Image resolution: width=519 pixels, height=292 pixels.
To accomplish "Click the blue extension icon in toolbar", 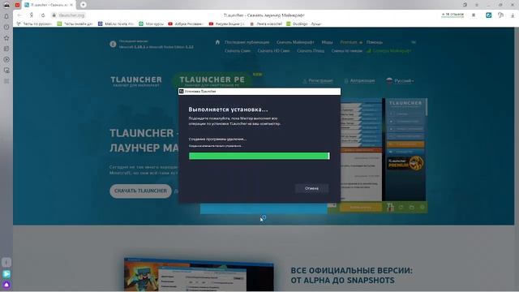I will coord(488,15).
